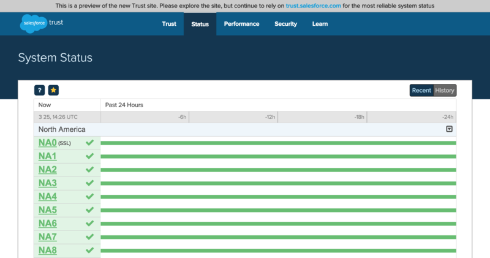Screen dimensions: 490x258
Task: Open the Performance navigation tab
Action: click(x=241, y=24)
